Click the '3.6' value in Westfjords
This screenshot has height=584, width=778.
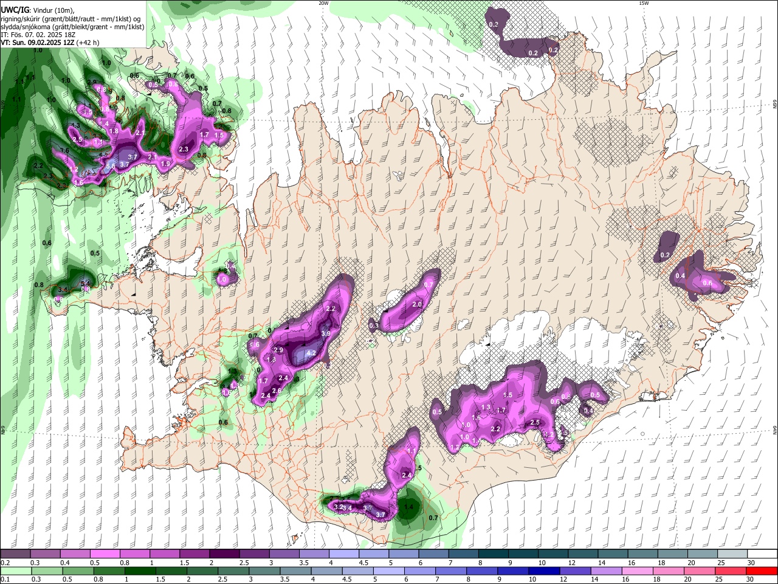(x=65, y=150)
